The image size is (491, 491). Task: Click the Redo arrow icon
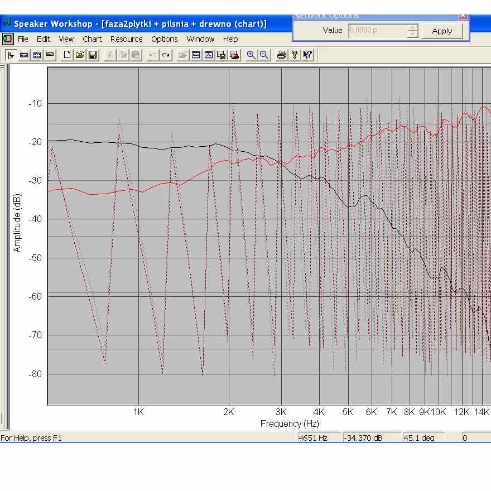pyautogui.click(x=166, y=55)
